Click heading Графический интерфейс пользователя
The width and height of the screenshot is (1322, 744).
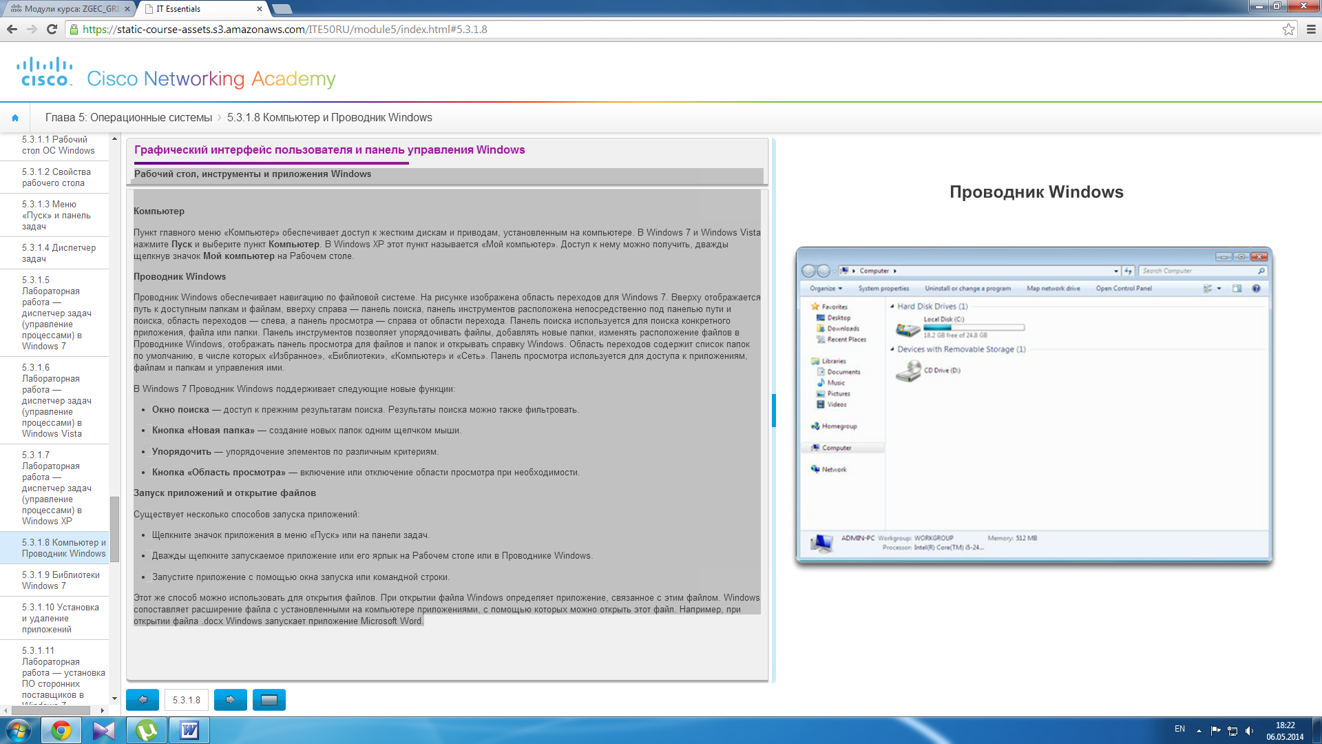[329, 150]
